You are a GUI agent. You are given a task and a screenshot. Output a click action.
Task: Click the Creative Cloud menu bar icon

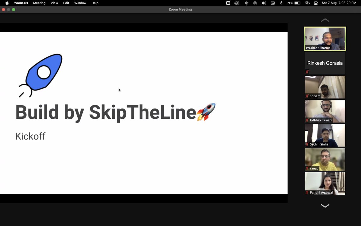point(237,3)
